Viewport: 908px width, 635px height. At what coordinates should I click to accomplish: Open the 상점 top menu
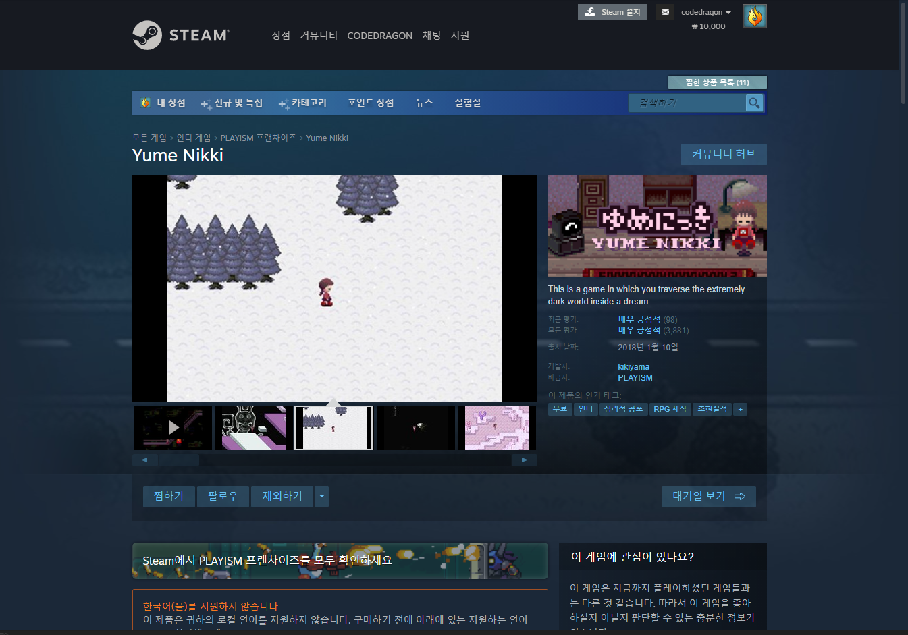281,35
